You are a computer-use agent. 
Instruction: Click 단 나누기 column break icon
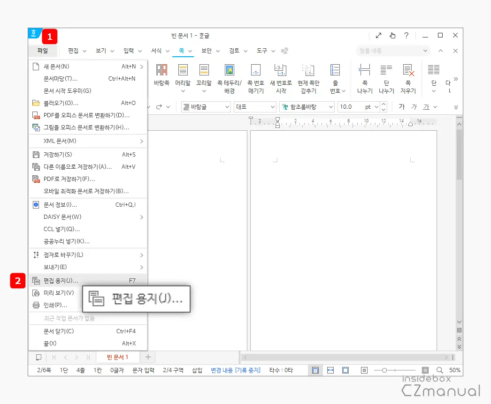point(386,70)
